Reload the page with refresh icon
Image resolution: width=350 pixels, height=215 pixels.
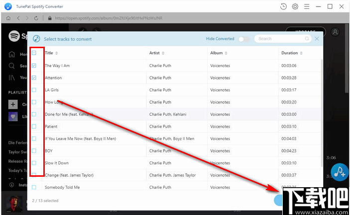tap(36, 18)
